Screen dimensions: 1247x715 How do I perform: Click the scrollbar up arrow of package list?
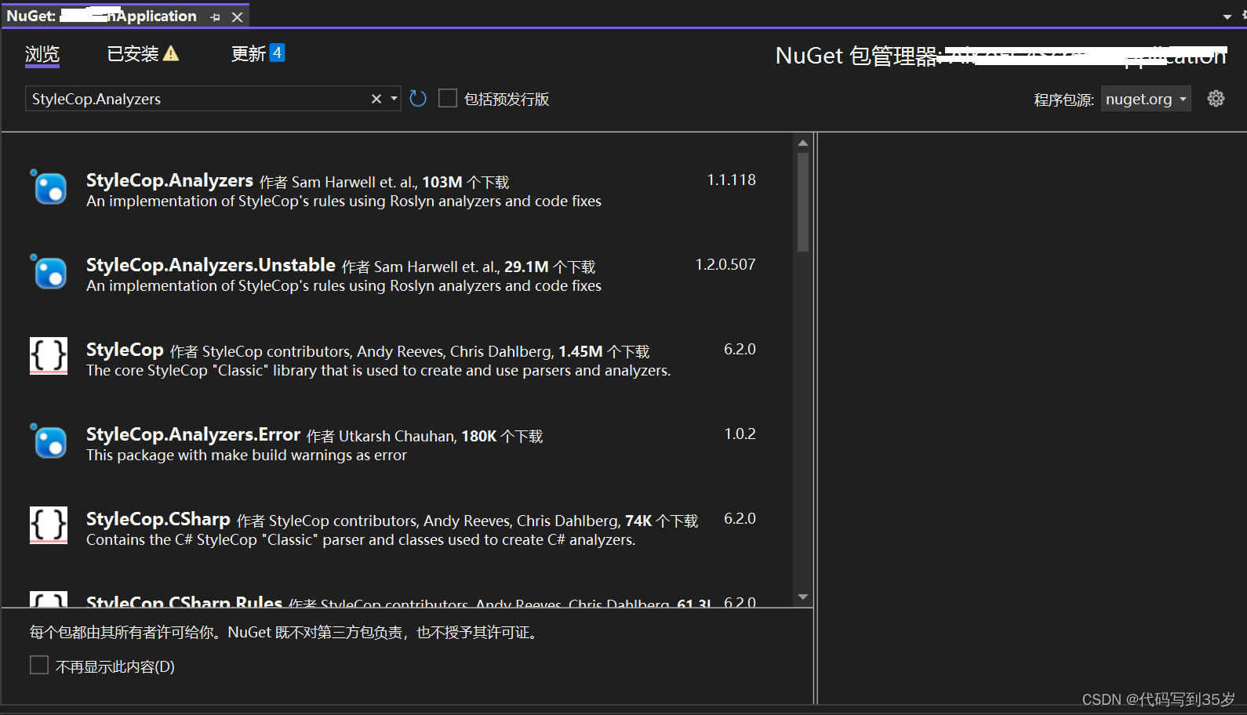click(x=802, y=143)
